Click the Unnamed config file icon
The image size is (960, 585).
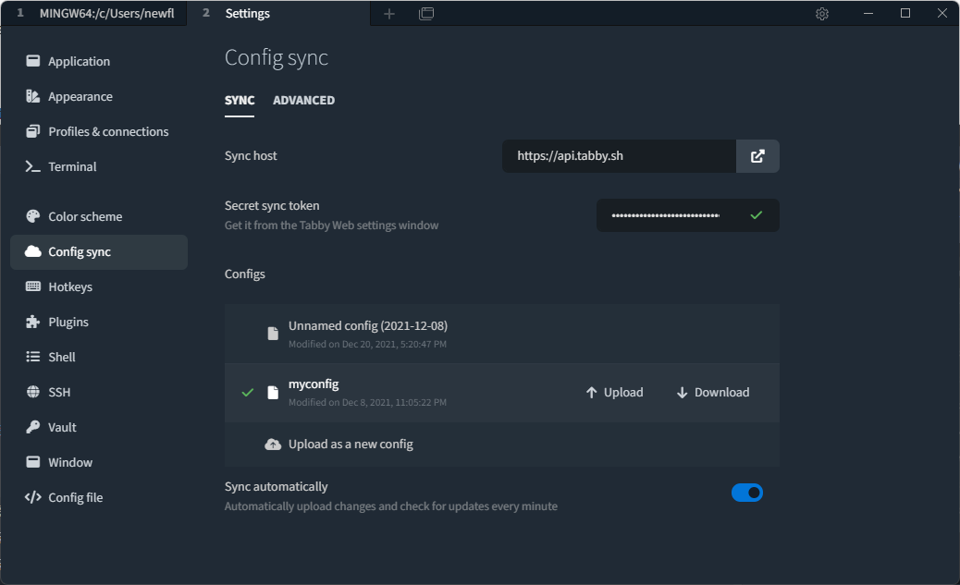point(273,334)
